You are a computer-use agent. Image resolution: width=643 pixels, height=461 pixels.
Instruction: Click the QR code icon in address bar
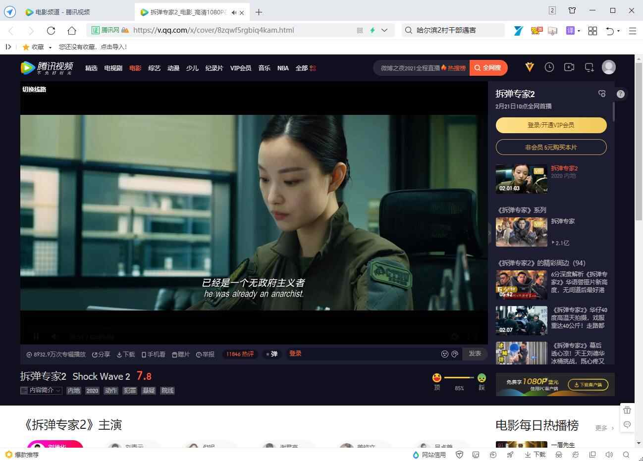[x=360, y=30]
